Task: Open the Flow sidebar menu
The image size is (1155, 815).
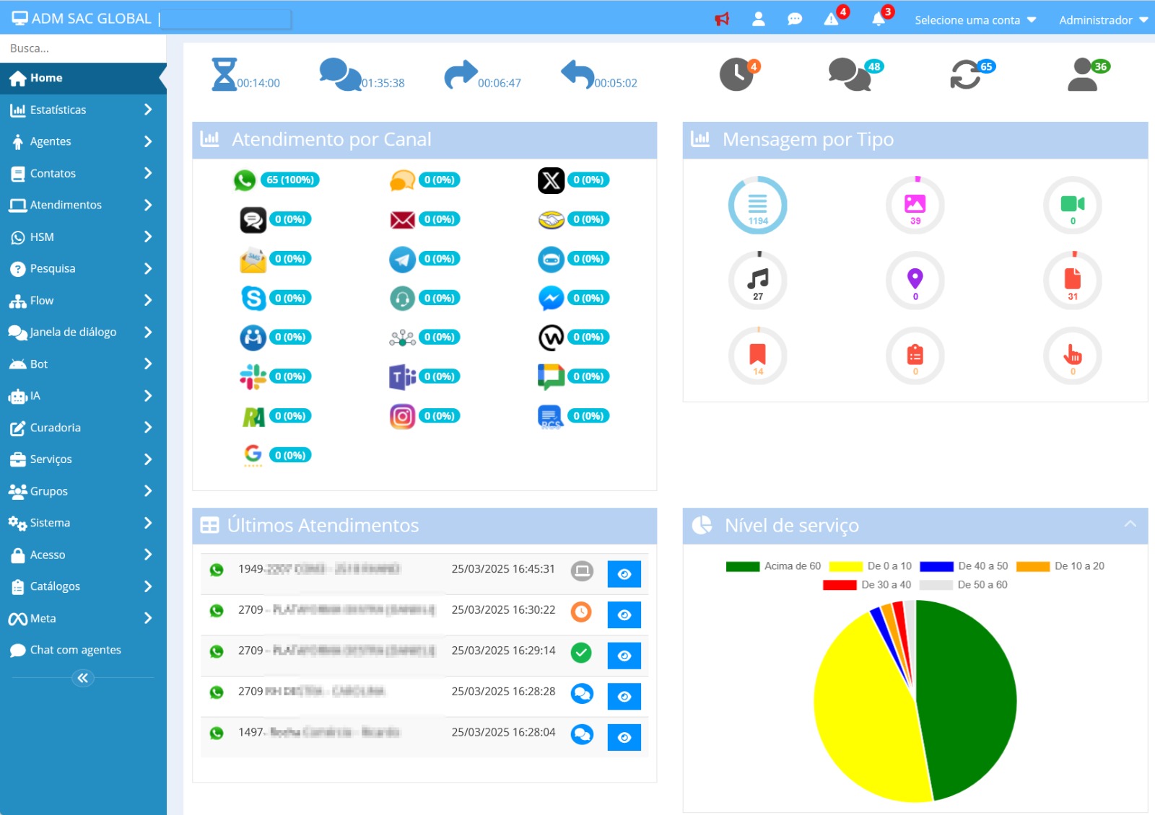Action: [83, 301]
